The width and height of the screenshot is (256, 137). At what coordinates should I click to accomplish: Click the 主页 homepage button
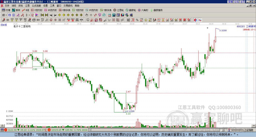click(x=242, y=2)
